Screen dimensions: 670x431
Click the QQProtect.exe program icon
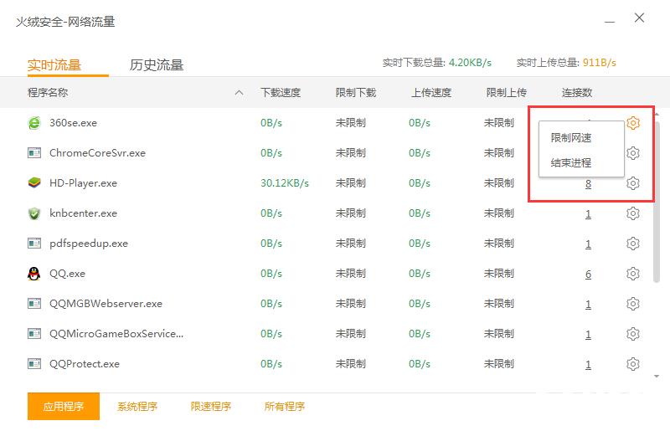pyautogui.click(x=34, y=363)
